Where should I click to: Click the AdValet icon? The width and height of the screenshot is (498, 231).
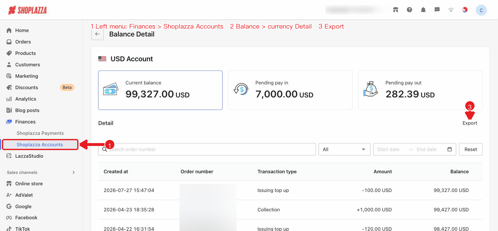[9, 195]
